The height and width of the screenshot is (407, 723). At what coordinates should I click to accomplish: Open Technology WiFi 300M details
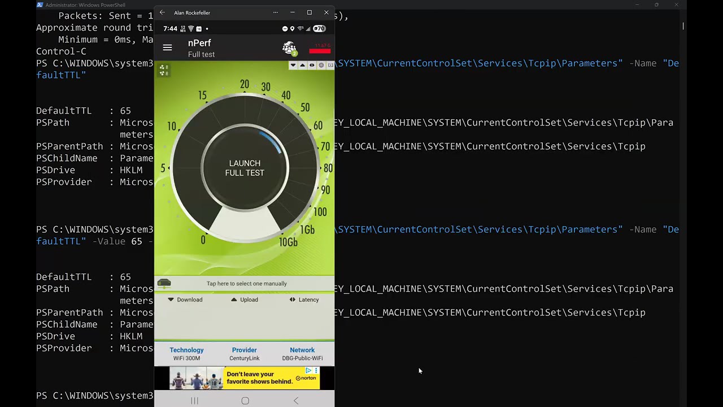click(186, 354)
